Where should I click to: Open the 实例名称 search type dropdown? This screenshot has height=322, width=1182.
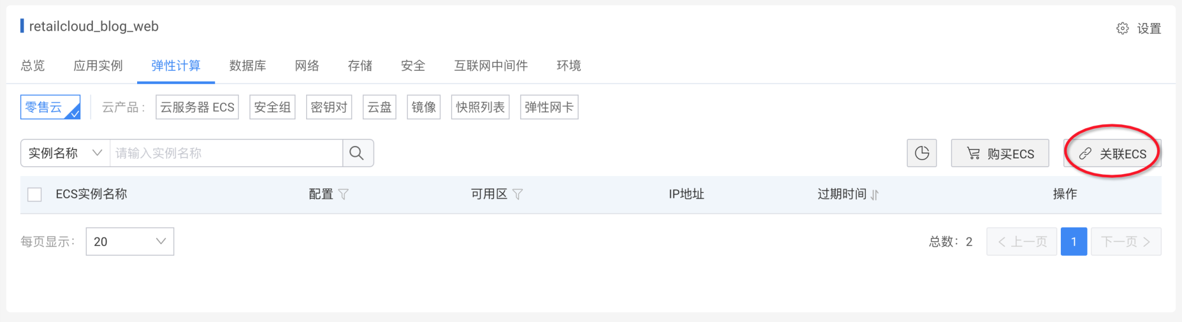pos(65,153)
